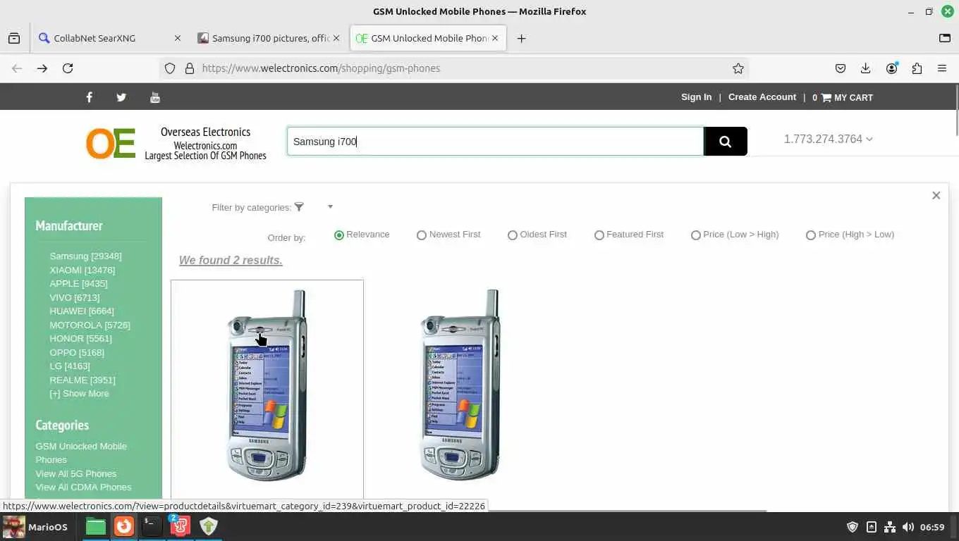
Task: Filter by HONOR manufacturer
Action: (x=80, y=339)
